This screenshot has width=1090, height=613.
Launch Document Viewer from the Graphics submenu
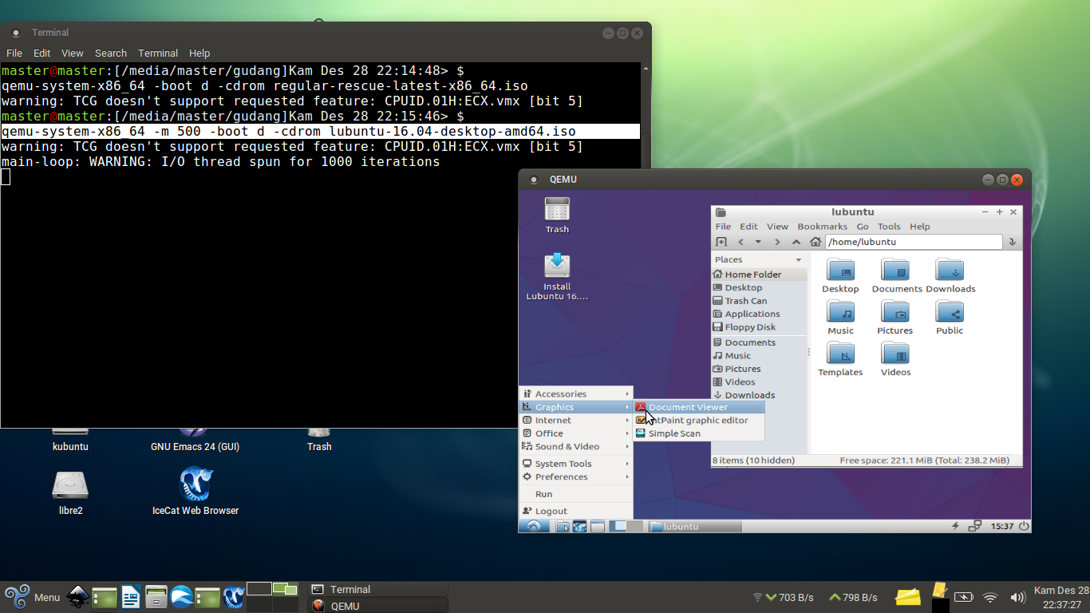click(x=688, y=407)
